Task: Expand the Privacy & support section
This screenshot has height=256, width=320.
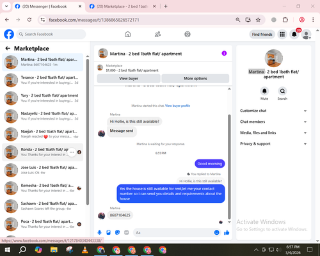Action: 273,144
